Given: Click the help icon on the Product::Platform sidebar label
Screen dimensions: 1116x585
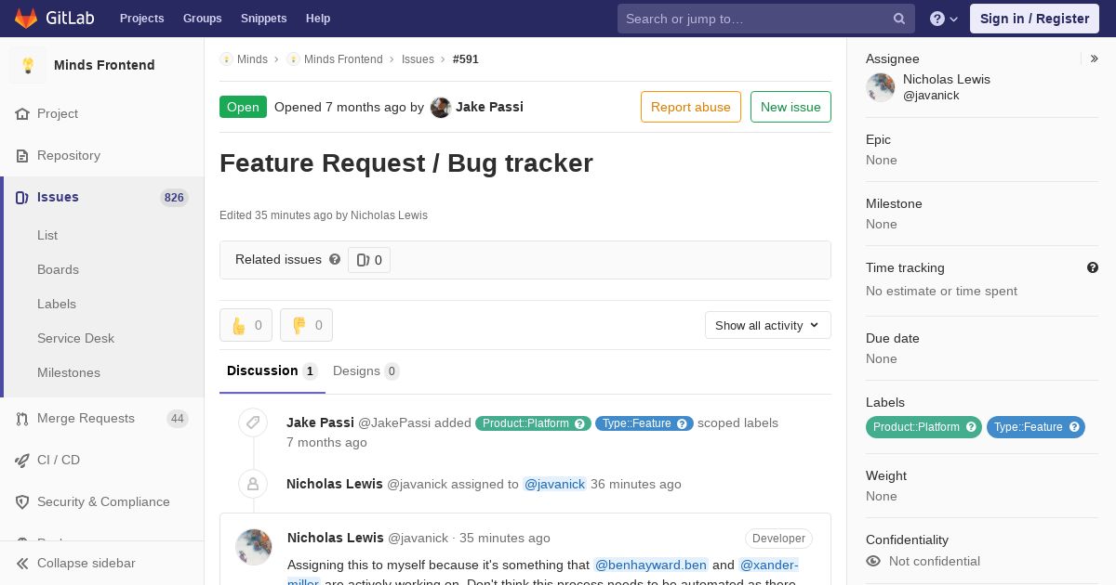Looking at the screenshot, I should [971, 427].
